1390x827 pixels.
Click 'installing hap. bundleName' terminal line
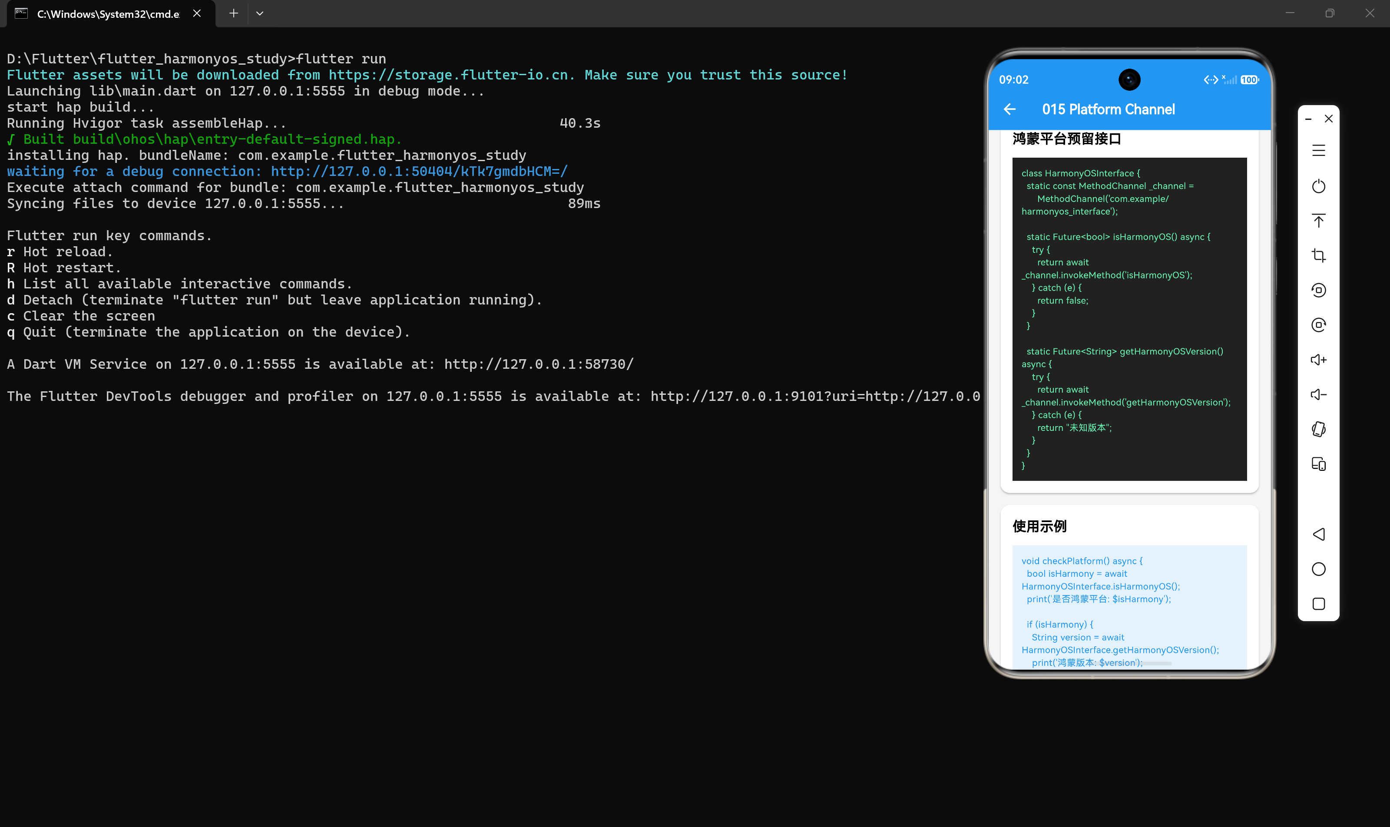[266, 155]
